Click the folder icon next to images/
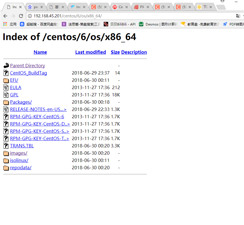The width and height of the screenshot is (244, 225). [6, 153]
